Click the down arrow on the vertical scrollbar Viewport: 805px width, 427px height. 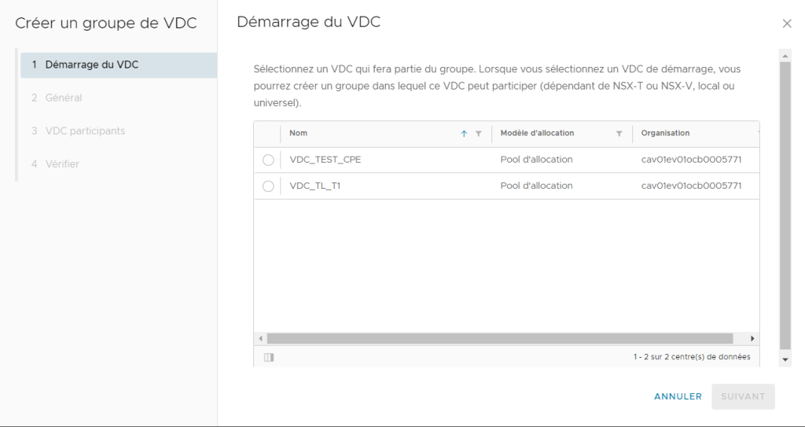[x=785, y=359]
